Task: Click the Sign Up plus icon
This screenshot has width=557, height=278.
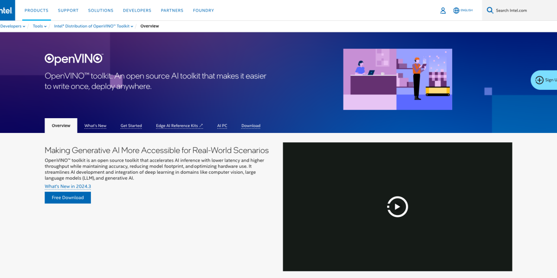Action: 539,80
